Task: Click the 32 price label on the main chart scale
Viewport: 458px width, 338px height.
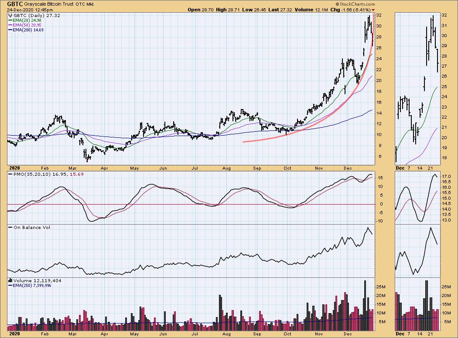Action: 379,15
